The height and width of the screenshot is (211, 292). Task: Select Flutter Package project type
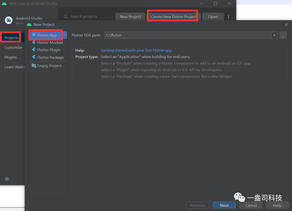(48, 57)
